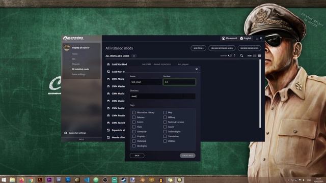The height and width of the screenshot is (183, 326).
Task: Enable the National Focuses tag checkbox
Action: [165, 122]
